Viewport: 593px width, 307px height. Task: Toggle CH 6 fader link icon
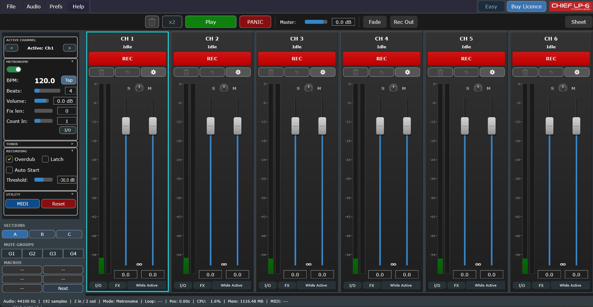point(563,264)
